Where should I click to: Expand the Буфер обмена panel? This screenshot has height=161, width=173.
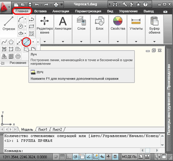pos(154,42)
